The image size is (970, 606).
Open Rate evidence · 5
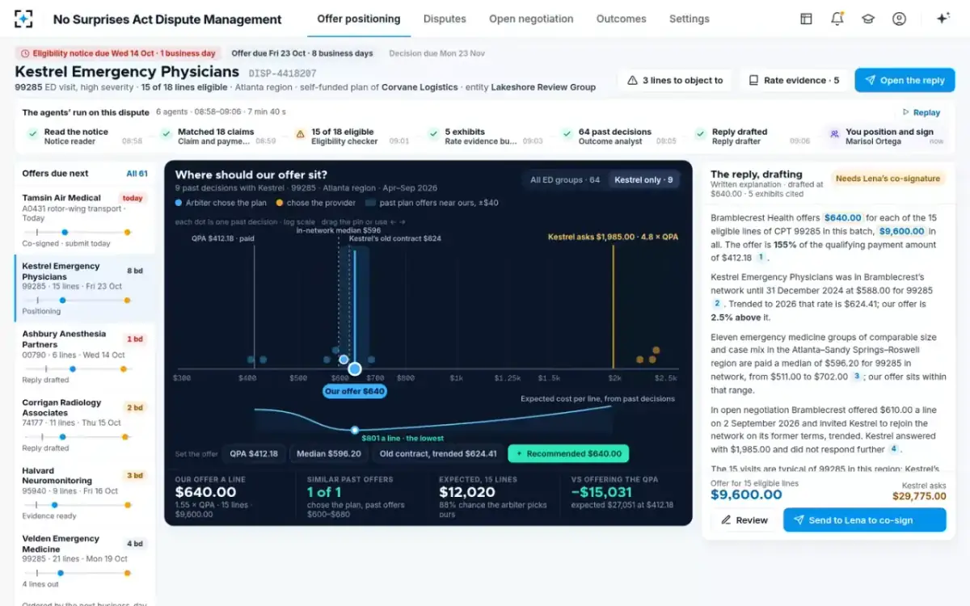point(794,81)
